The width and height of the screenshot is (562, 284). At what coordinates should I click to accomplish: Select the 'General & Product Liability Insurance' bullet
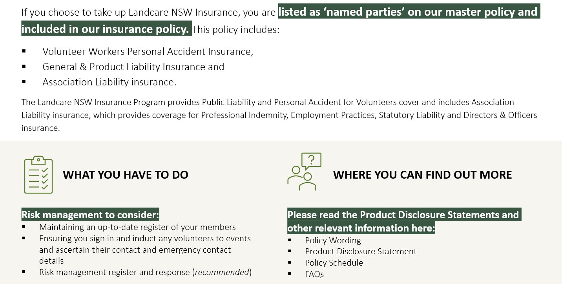pyautogui.click(x=133, y=67)
